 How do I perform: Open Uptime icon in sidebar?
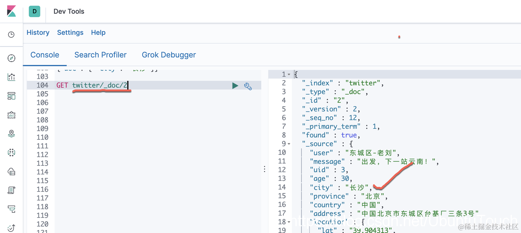pos(11,228)
